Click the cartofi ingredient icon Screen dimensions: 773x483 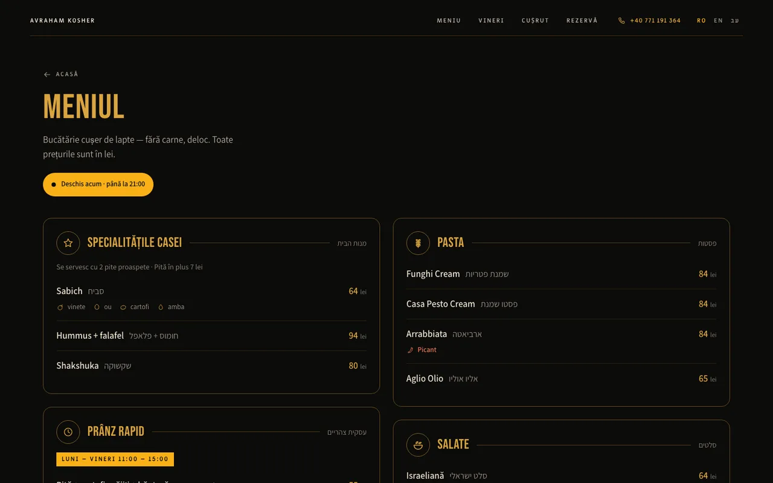[123, 307]
